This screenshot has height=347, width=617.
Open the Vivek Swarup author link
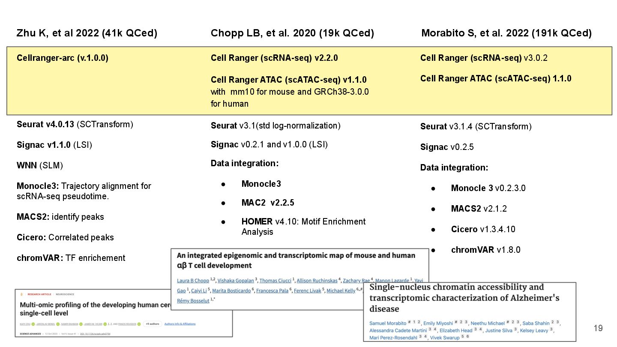[x=445, y=338]
